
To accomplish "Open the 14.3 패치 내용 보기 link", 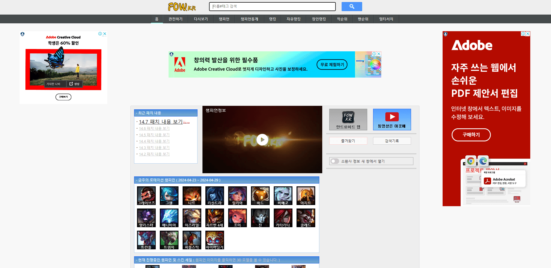I will pyautogui.click(x=154, y=148).
